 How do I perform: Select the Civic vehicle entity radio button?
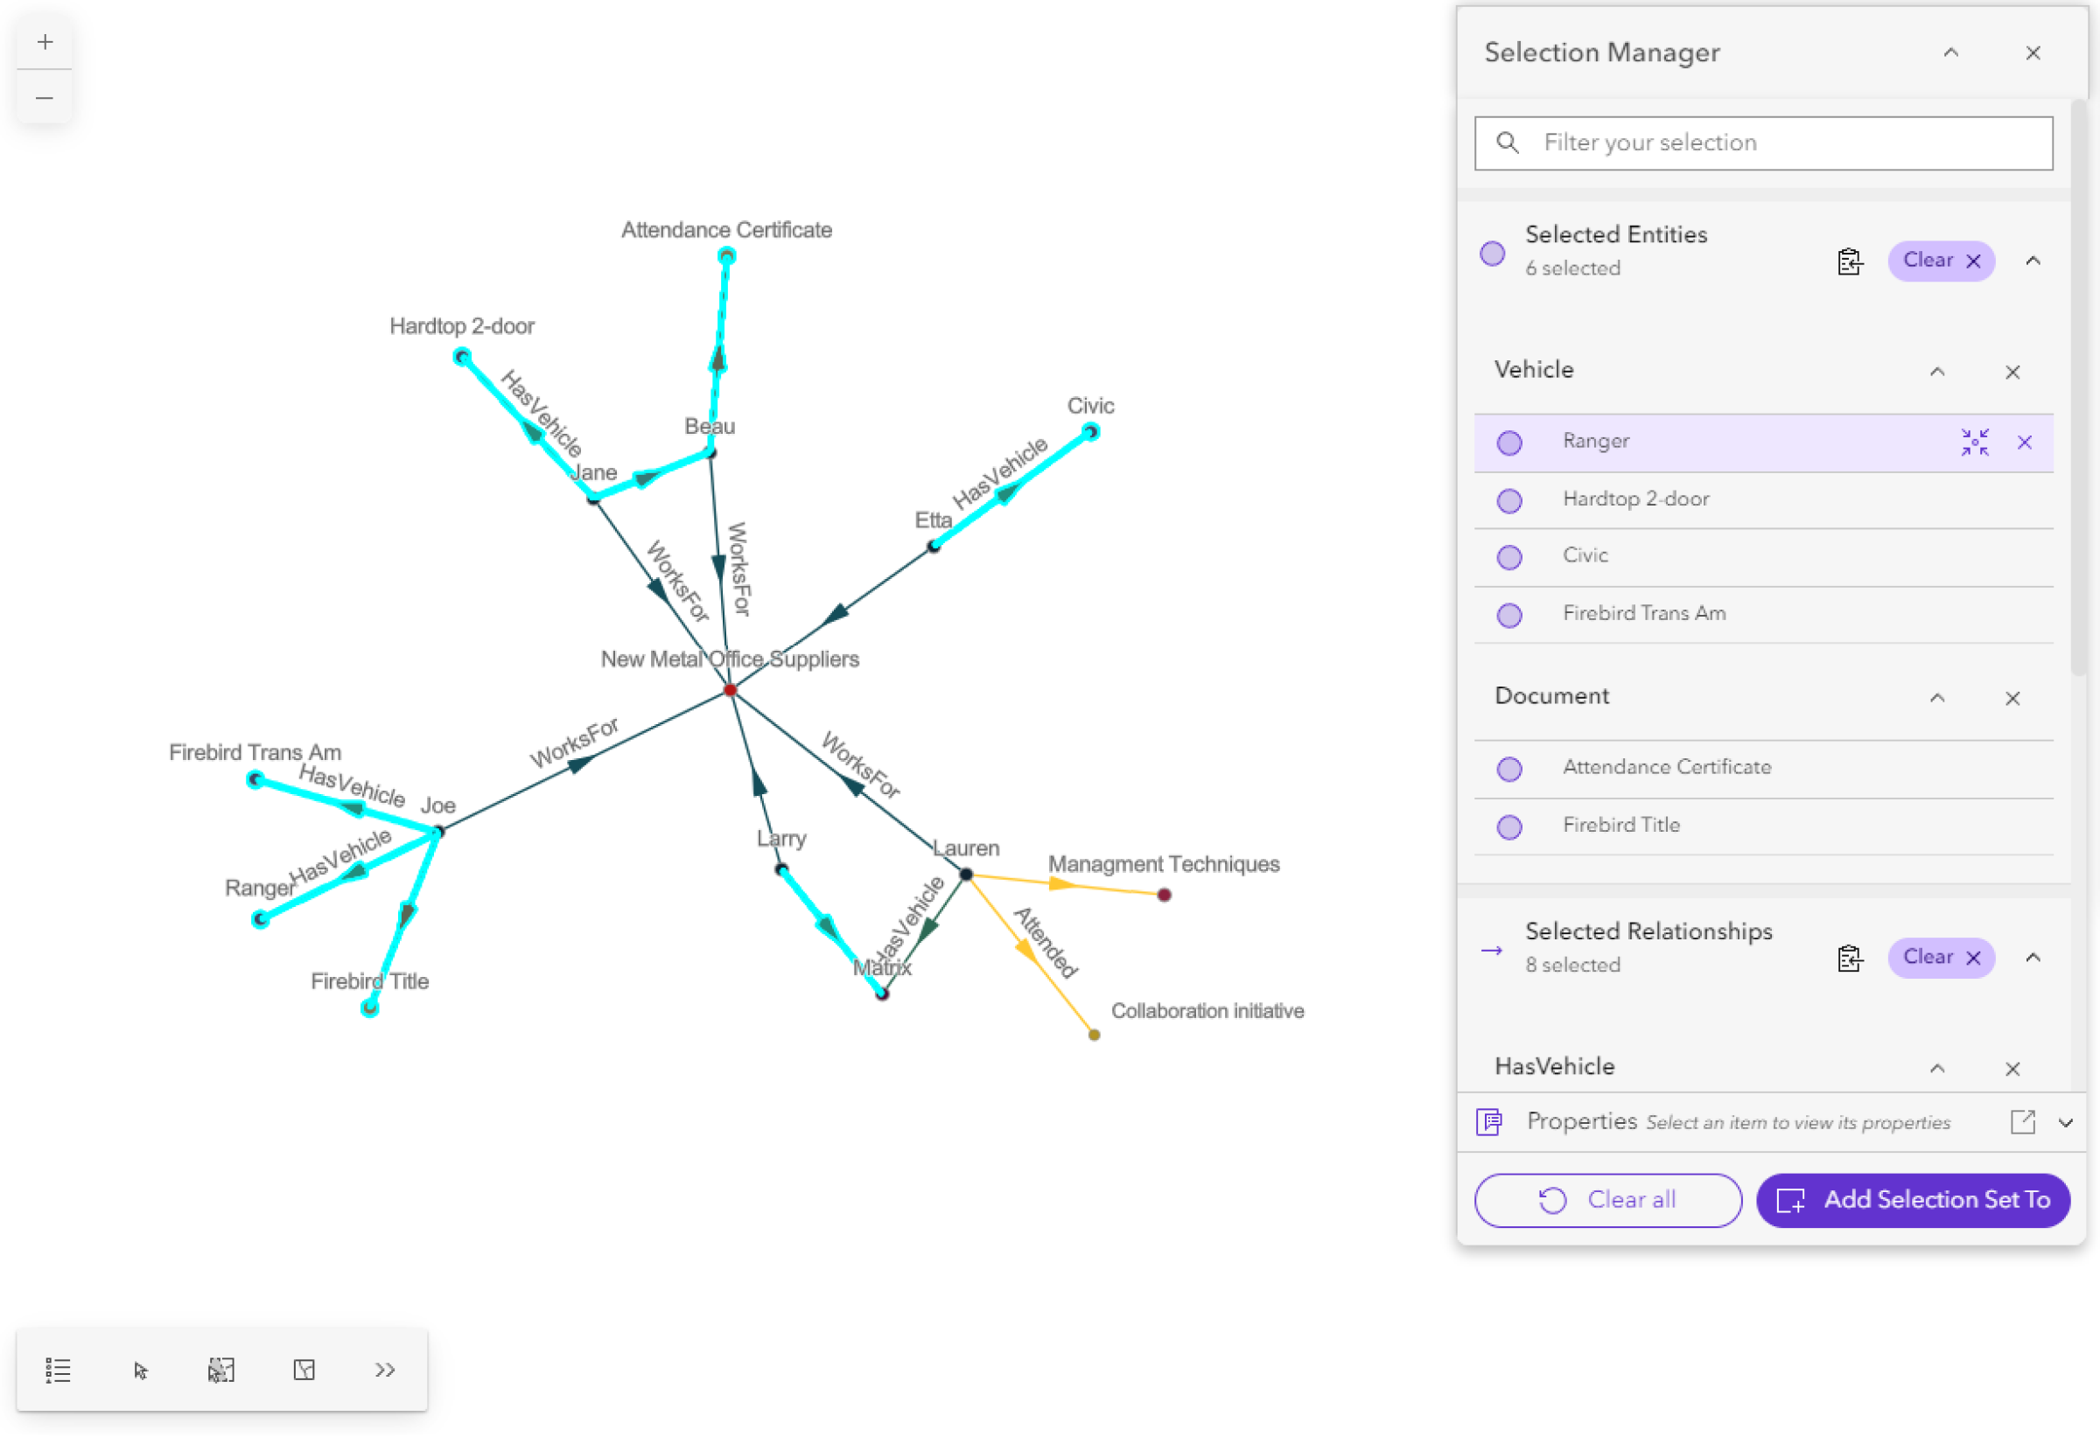tap(1509, 557)
